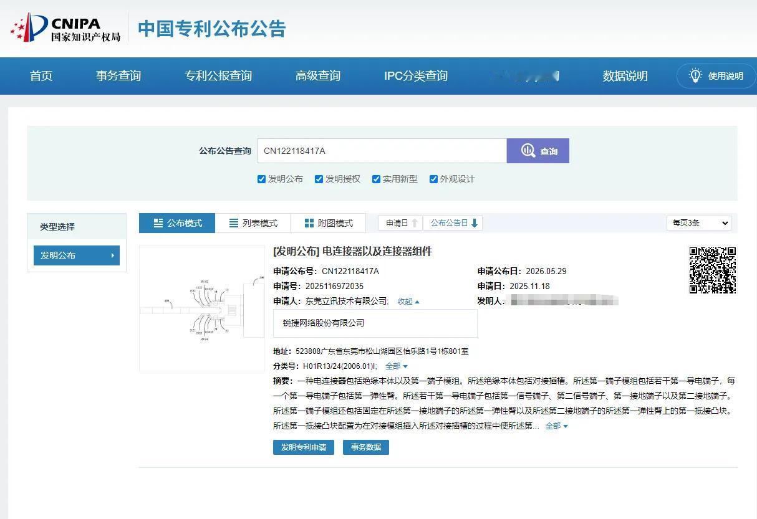
Task: Click the CNIPA logo
Action: tap(65, 28)
